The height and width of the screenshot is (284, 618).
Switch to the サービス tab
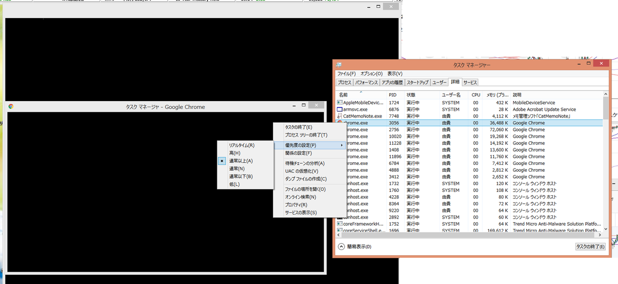[470, 82]
